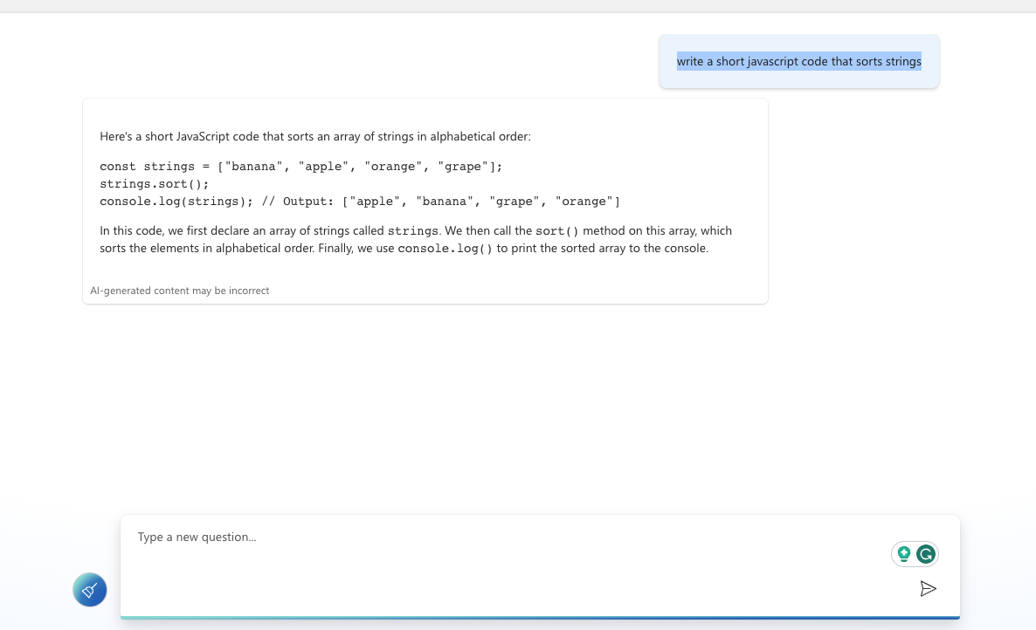
Task: Clear the conversation using the broom icon
Action: pyautogui.click(x=89, y=590)
